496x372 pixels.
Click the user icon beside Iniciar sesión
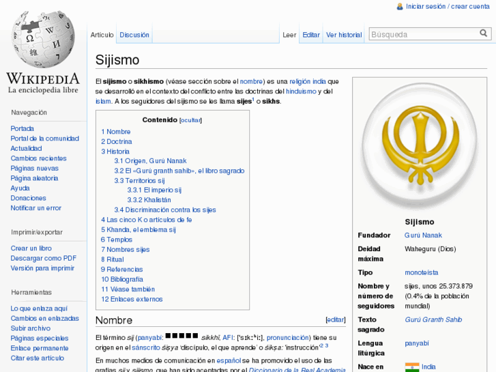(x=400, y=6)
